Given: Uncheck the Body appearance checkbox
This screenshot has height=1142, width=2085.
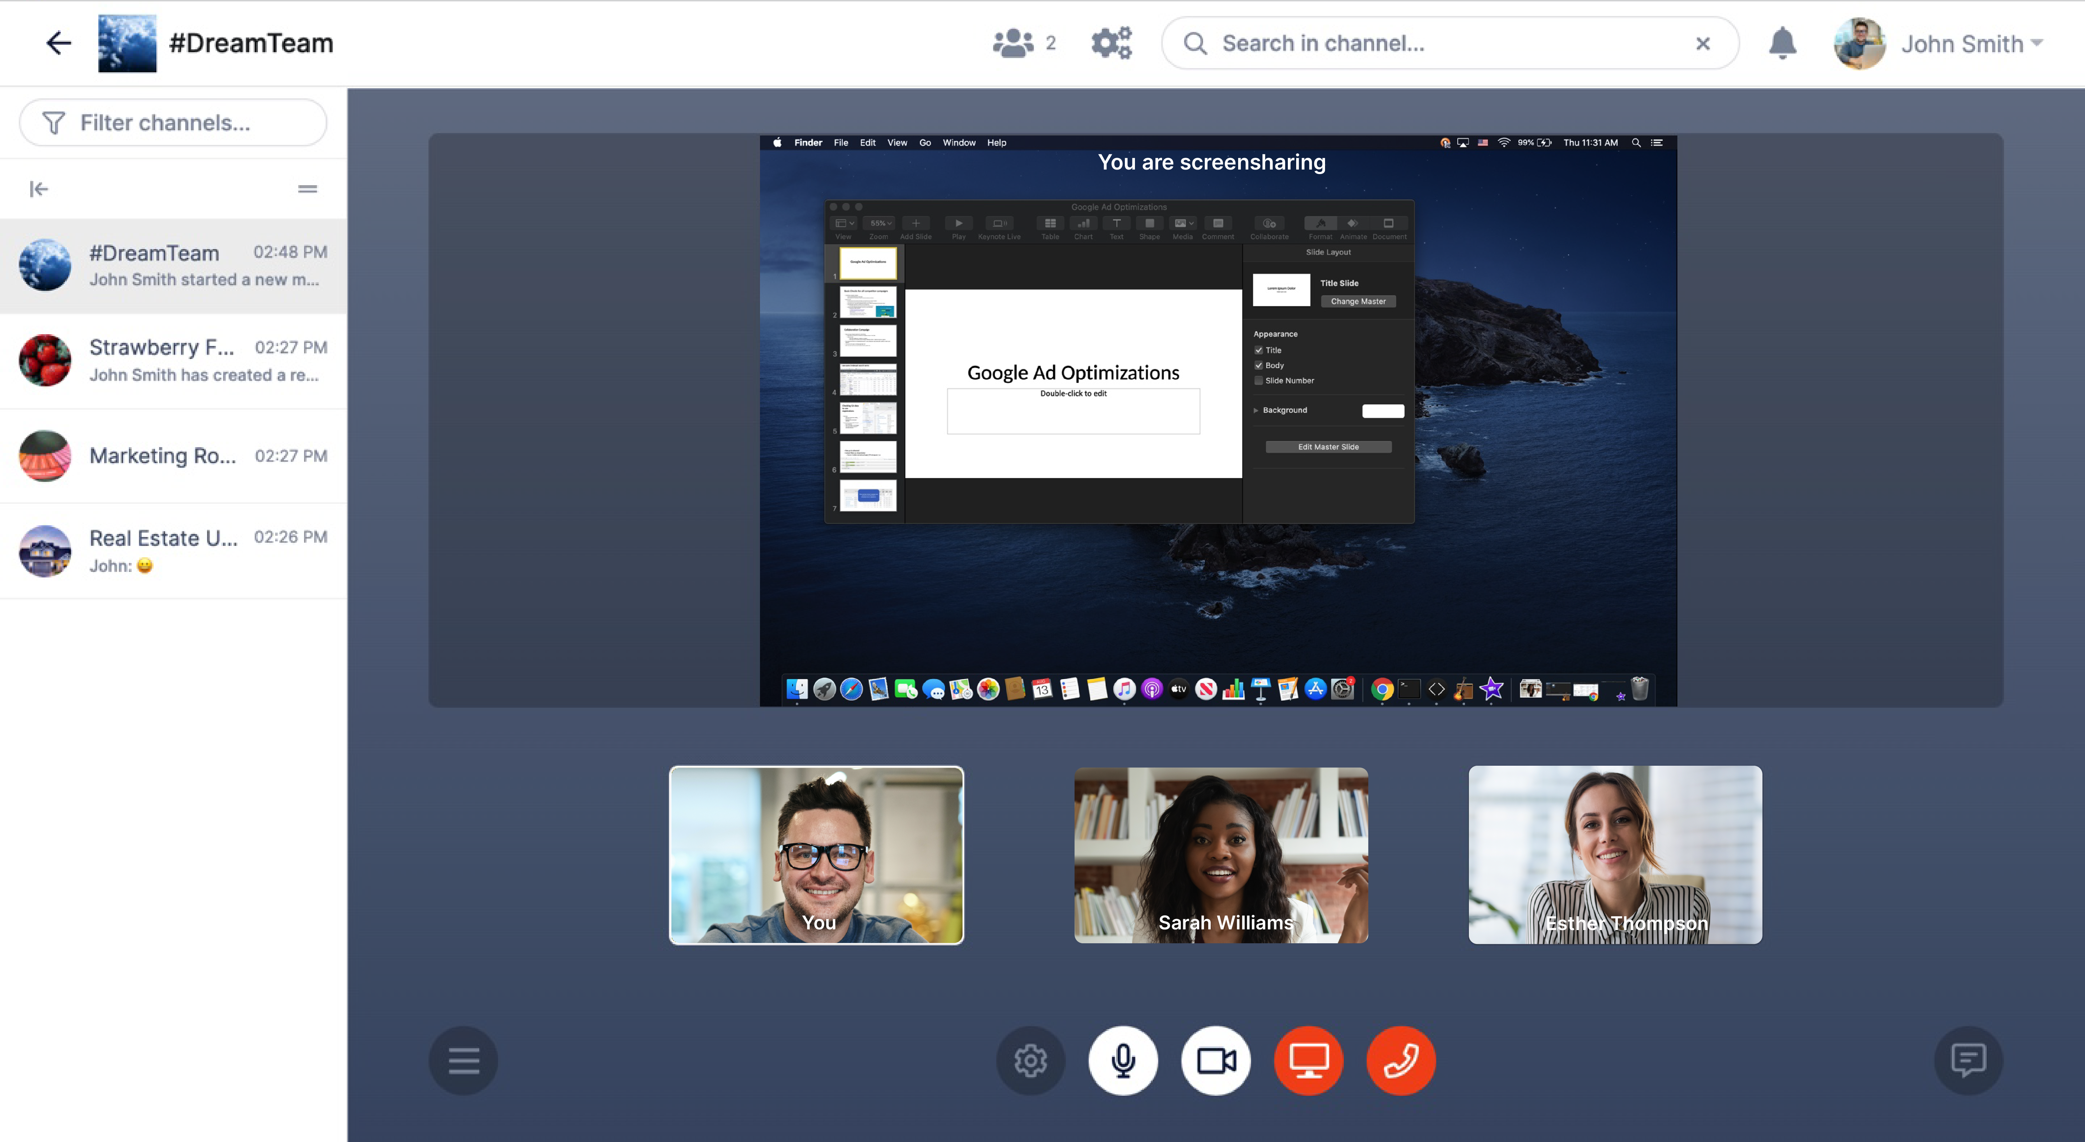Looking at the screenshot, I should 1259,365.
